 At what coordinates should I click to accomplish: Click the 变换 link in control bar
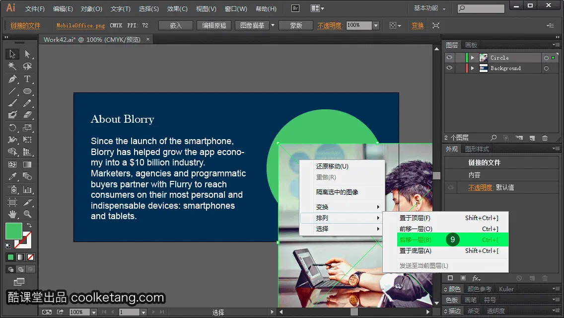[x=417, y=25]
